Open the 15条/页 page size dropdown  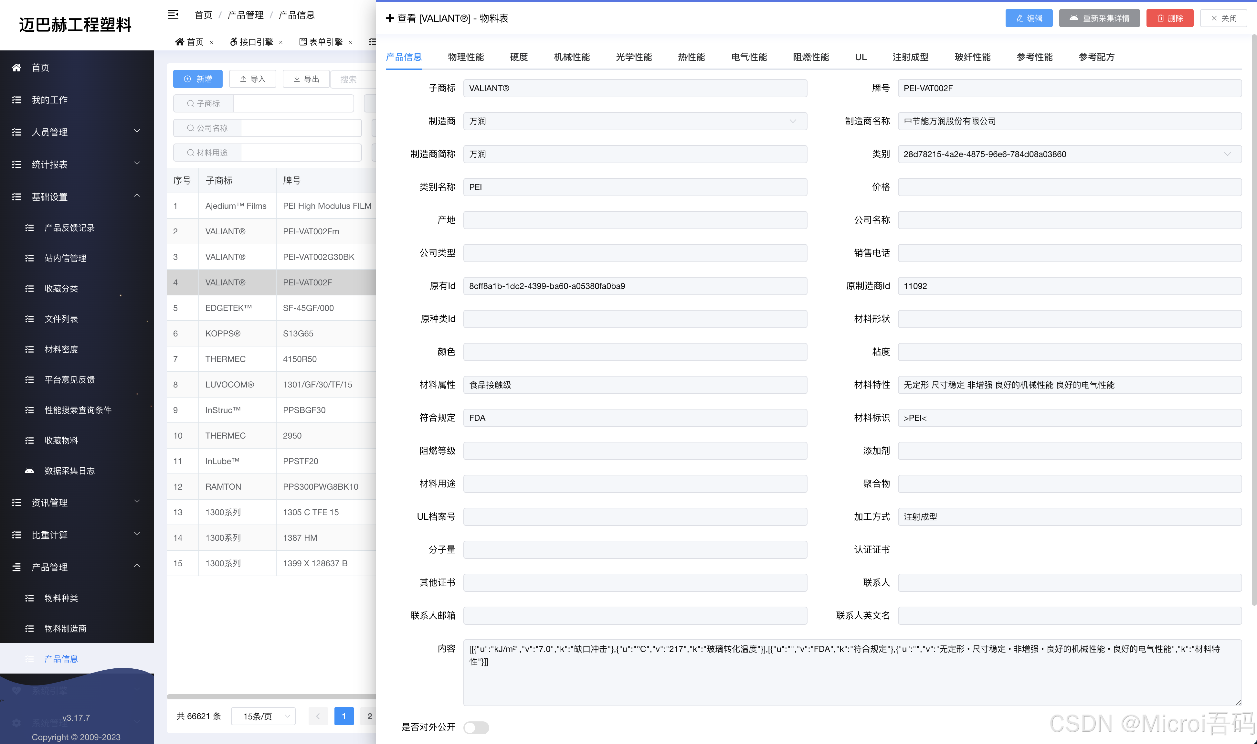pos(263,716)
